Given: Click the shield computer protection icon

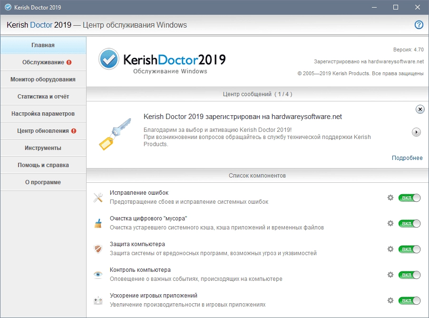Looking at the screenshot, I should pos(98,249).
